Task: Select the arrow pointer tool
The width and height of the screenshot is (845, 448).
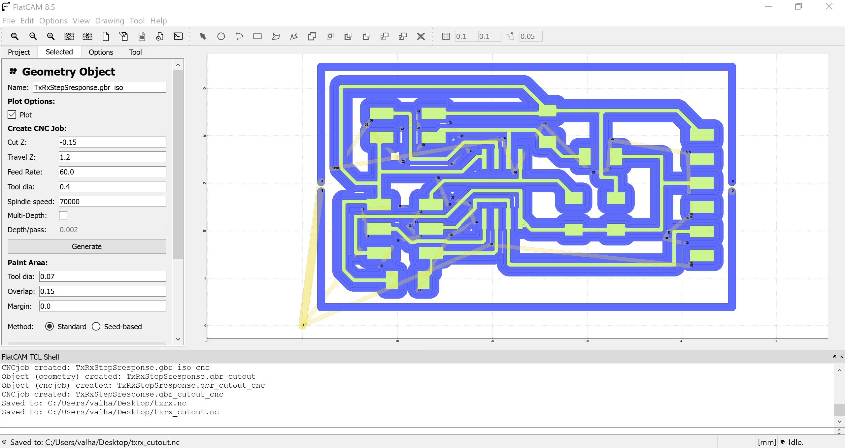Action: (x=203, y=36)
